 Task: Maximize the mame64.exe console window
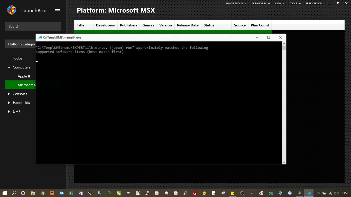click(269, 37)
